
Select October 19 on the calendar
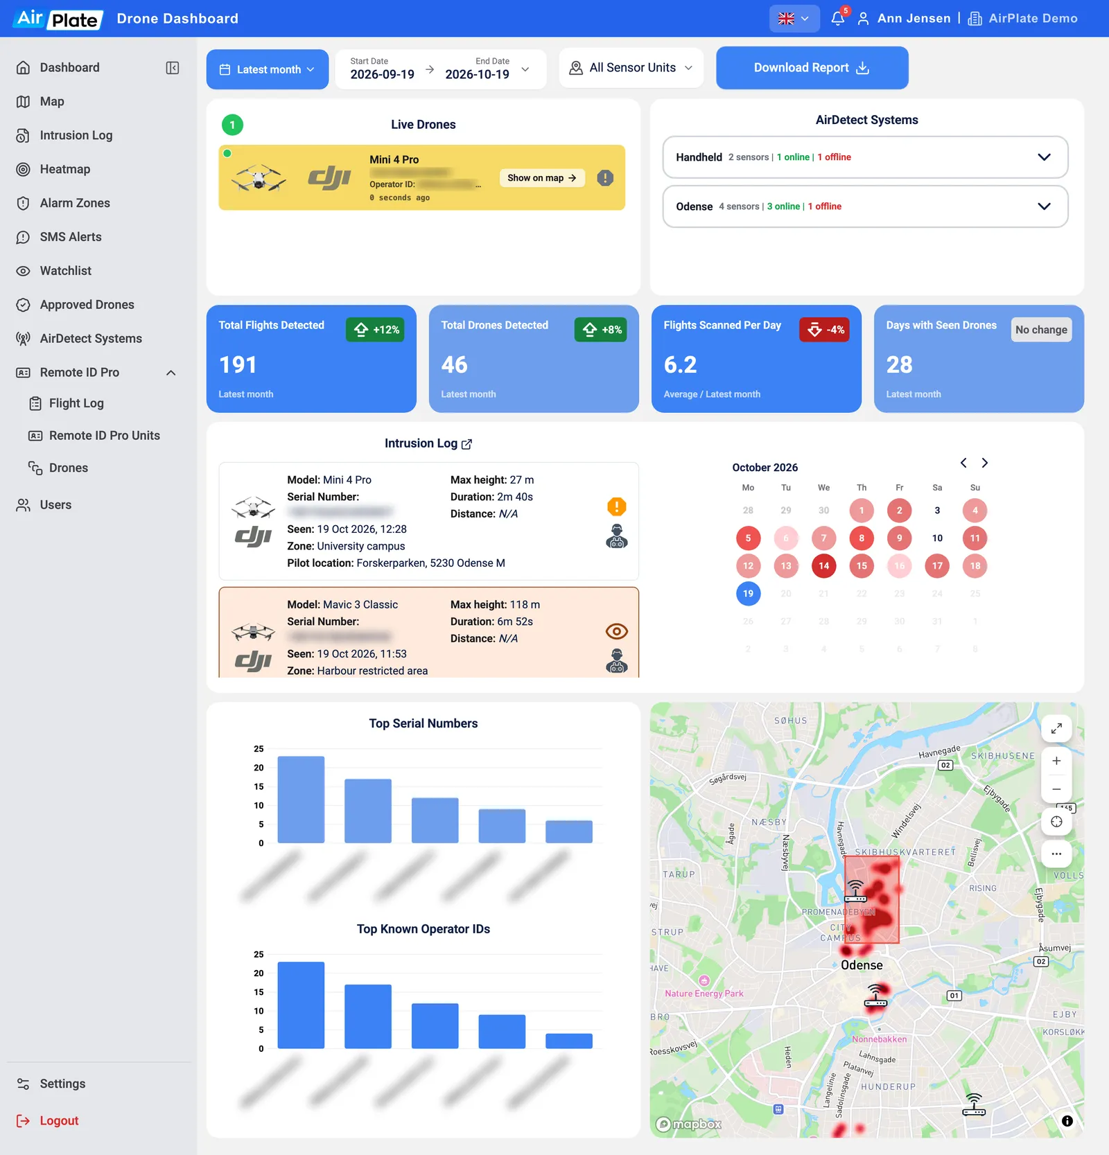748,594
